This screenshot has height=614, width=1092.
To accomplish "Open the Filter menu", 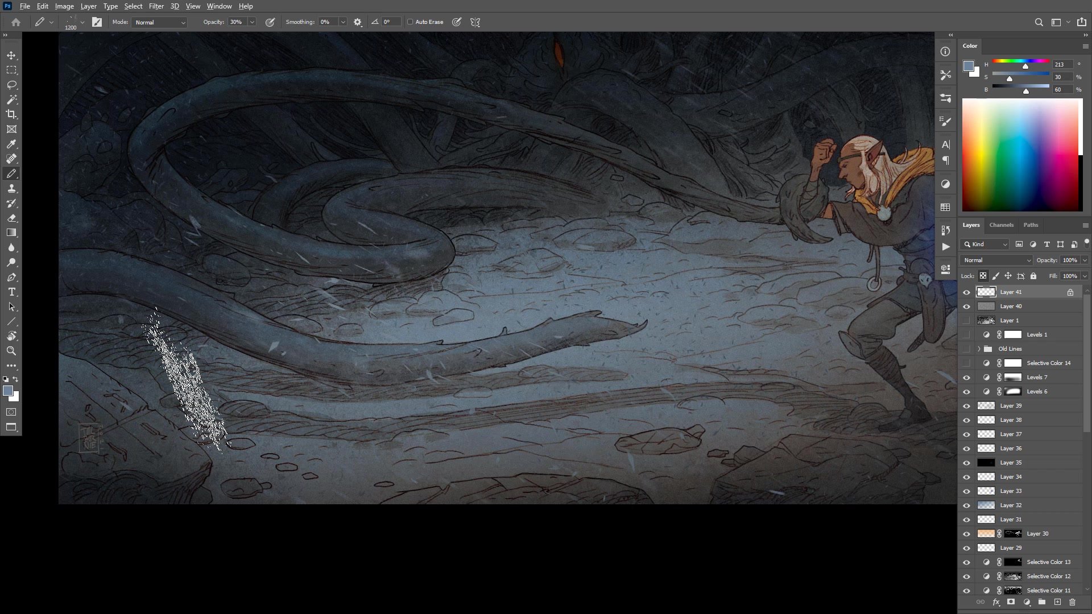I will coord(156,6).
